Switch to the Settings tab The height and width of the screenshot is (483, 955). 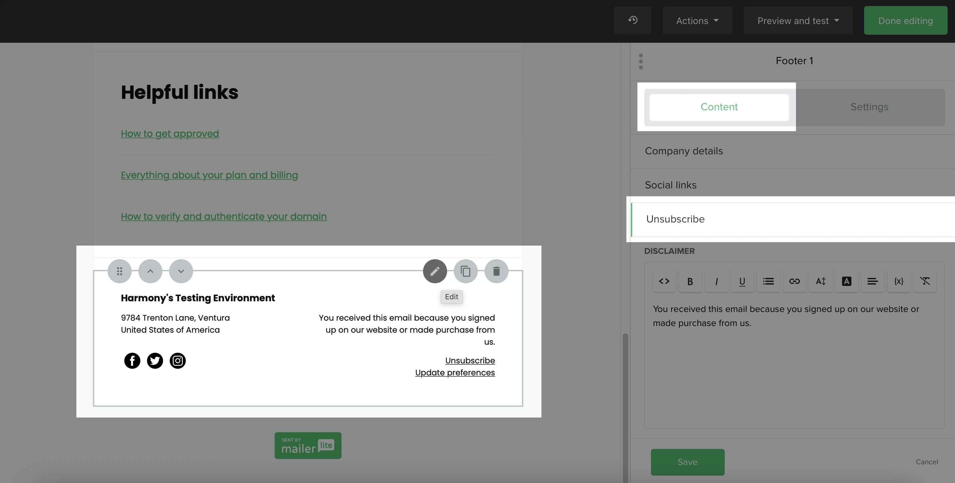pyautogui.click(x=869, y=107)
